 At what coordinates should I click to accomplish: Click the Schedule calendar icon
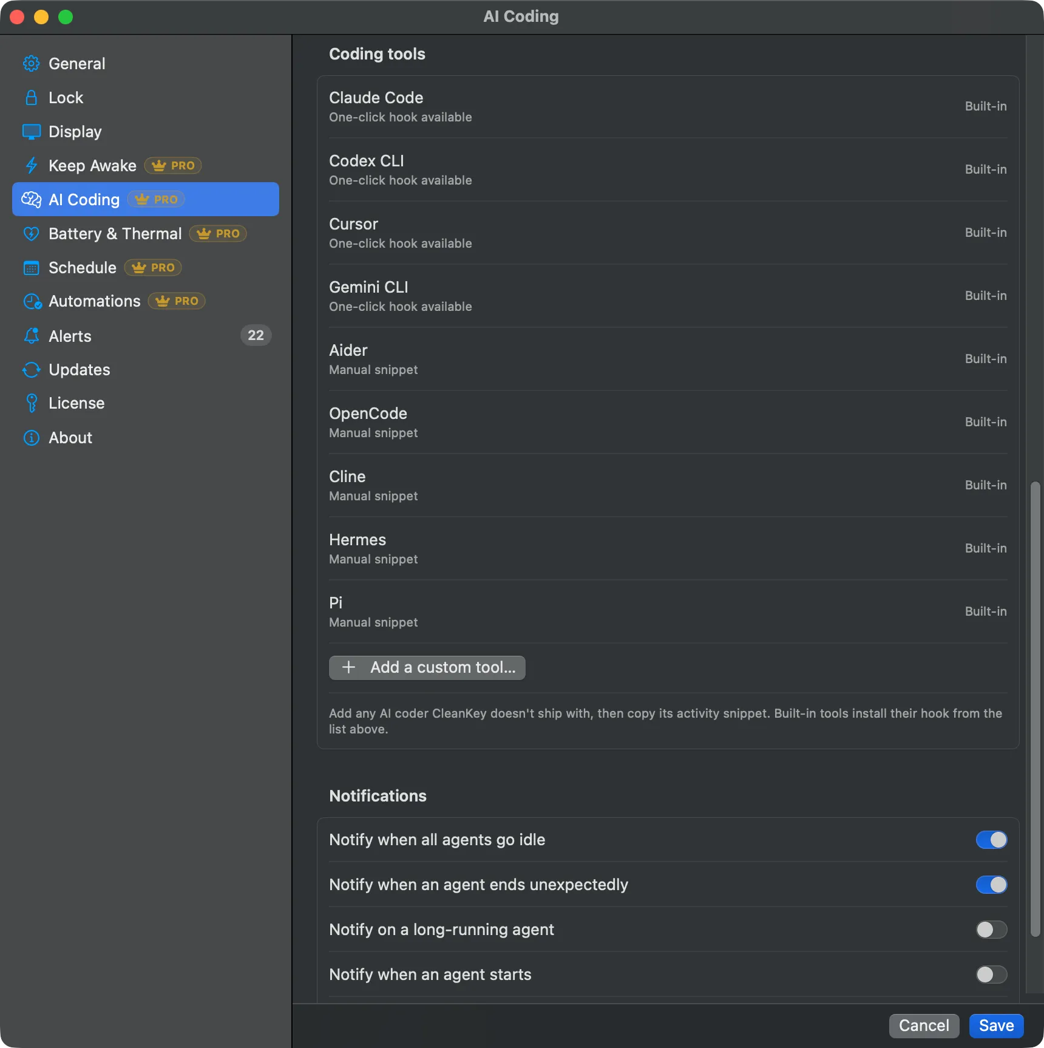point(31,268)
